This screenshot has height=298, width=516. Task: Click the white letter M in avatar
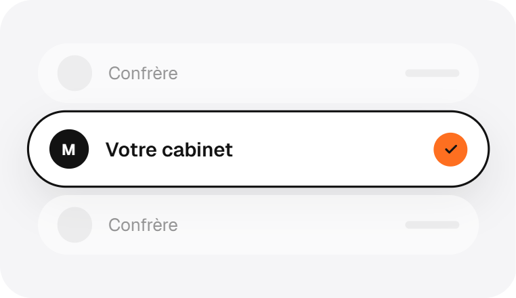pyautogui.click(x=69, y=150)
